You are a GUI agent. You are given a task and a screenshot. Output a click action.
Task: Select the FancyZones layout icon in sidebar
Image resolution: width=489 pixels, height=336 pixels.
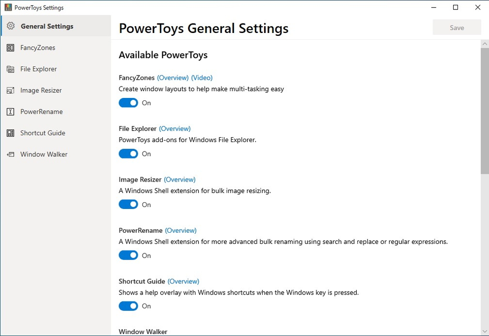tap(11, 47)
